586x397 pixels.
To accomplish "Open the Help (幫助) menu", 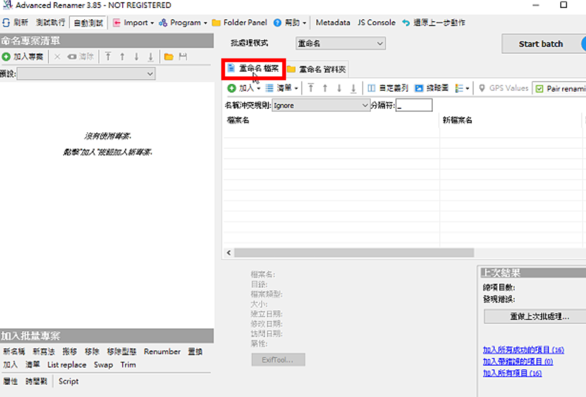I will [290, 23].
